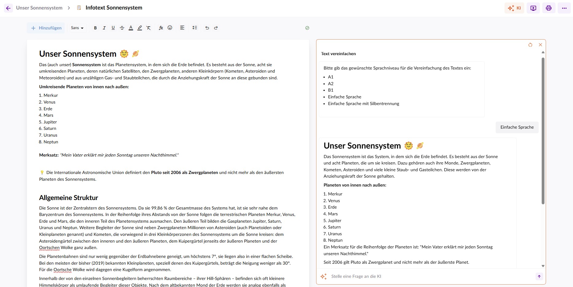Viewport: 573px width, 287px height.
Task: Apply italic formatting
Action: pyautogui.click(x=104, y=28)
